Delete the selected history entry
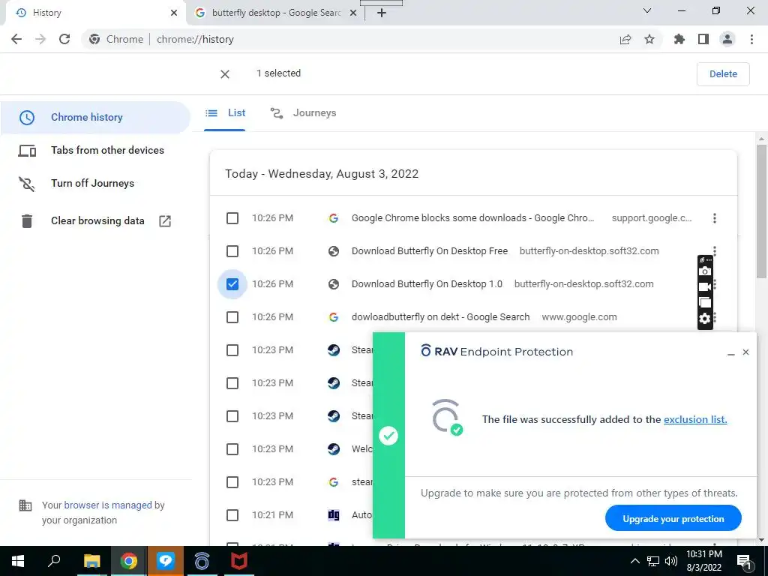The image size is (768, 576). [x=723, y=74]
